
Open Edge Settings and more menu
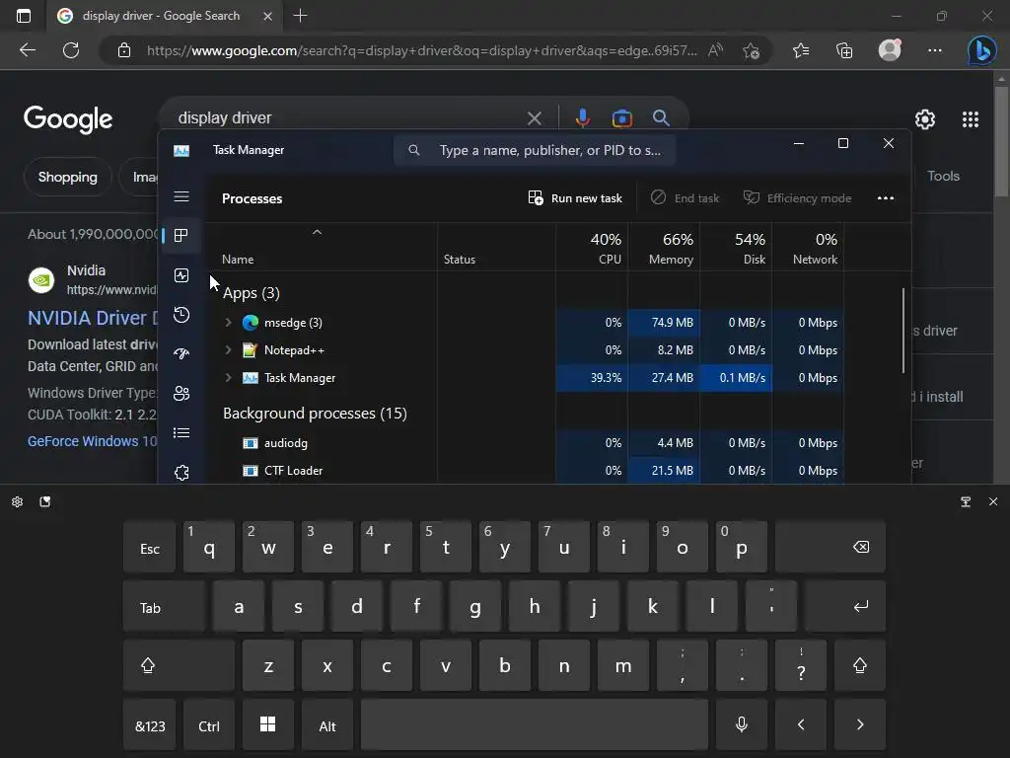(935, 50)
